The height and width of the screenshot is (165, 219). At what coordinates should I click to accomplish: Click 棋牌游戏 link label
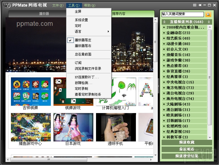point(73,108)
